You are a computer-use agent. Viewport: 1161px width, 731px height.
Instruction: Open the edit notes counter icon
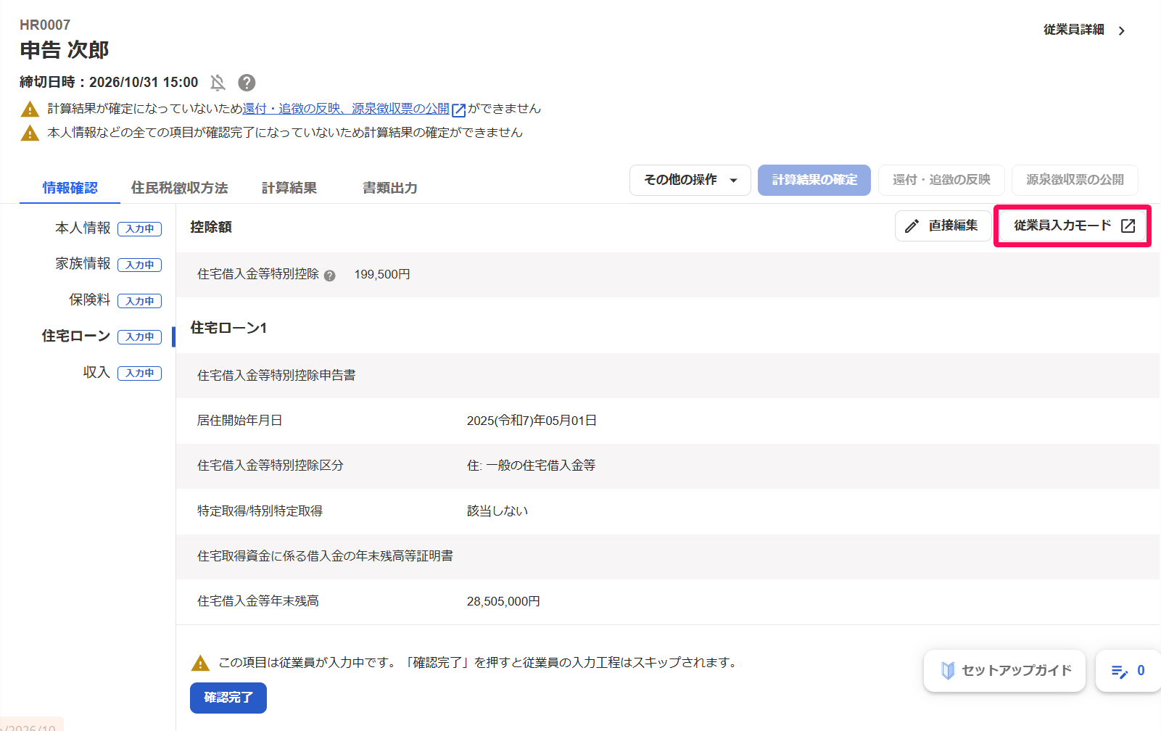tap(1120, 672)
